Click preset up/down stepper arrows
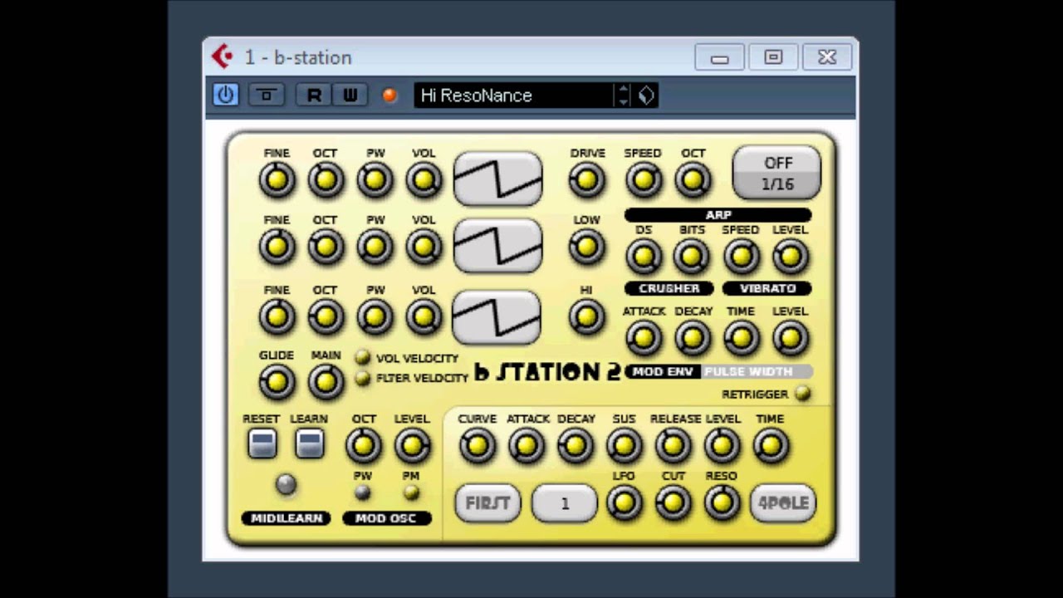 point(623,96)
